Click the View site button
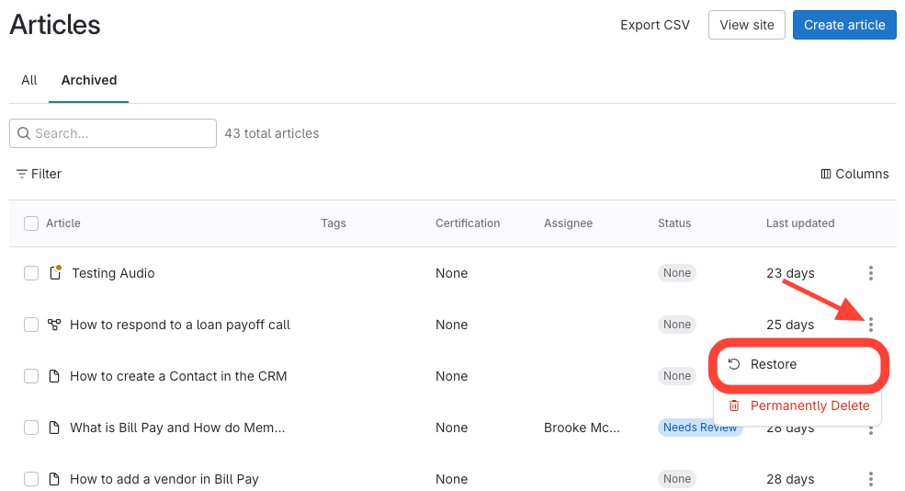 click(746, 25)
